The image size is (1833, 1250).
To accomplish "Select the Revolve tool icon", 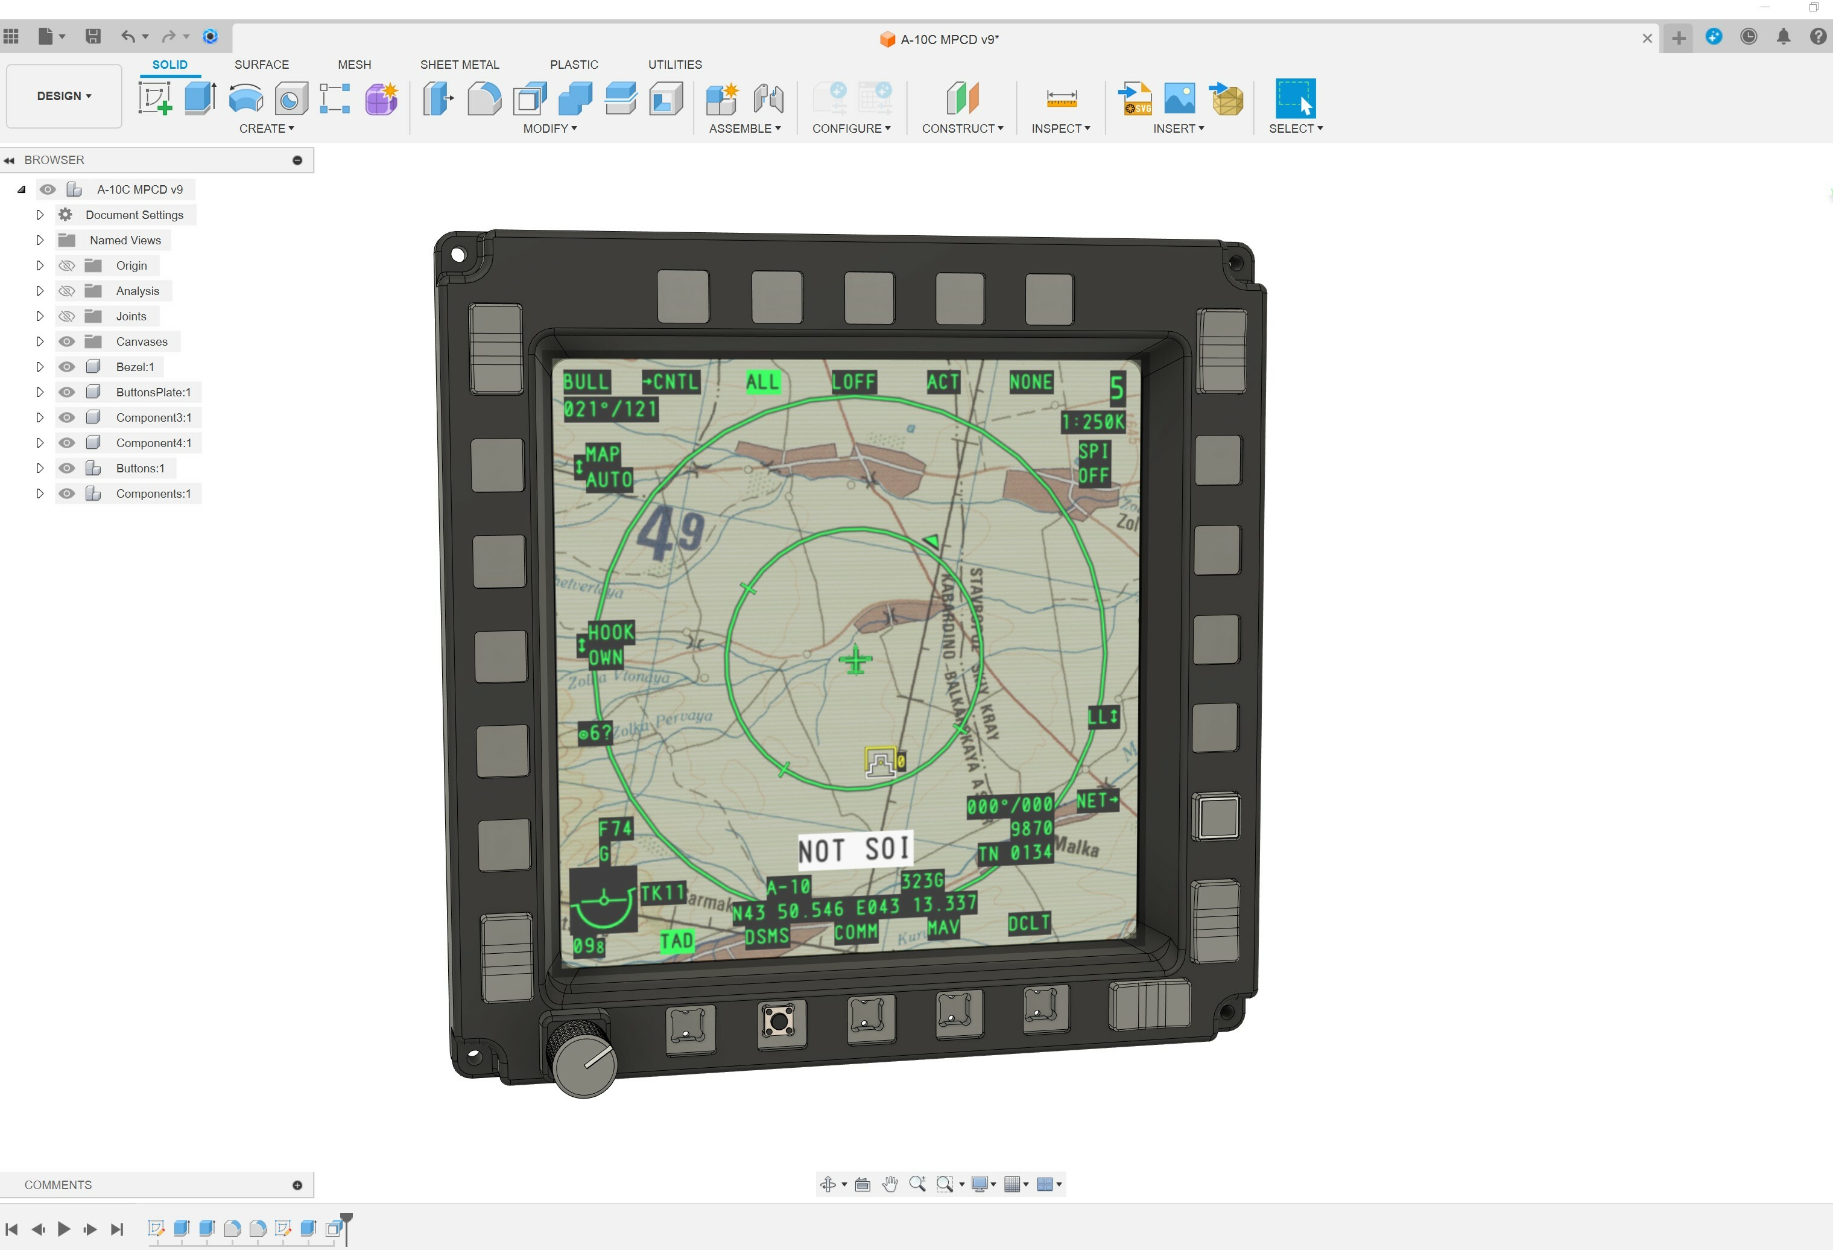I will (246, 98).
